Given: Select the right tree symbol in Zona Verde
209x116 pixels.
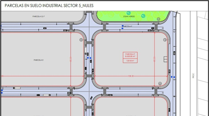Looking at the screenshot, I should click(x=143, y=16).
